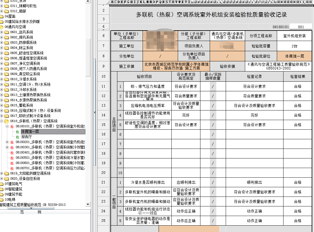Expand the 0603_防排烟系统 tree node
Viewport: 314px width, 232px height.
pyautogui.click(x=2, y=43)
